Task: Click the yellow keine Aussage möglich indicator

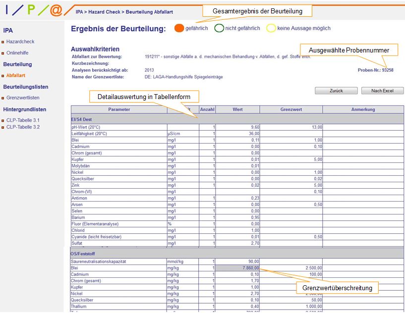Action: pos(271,28)
